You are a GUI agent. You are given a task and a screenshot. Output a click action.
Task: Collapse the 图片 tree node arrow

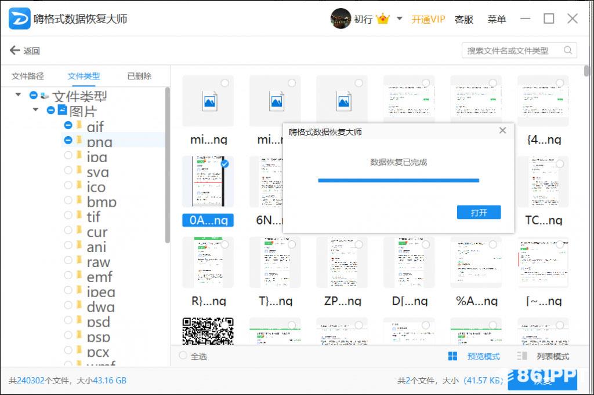point(35,109)
